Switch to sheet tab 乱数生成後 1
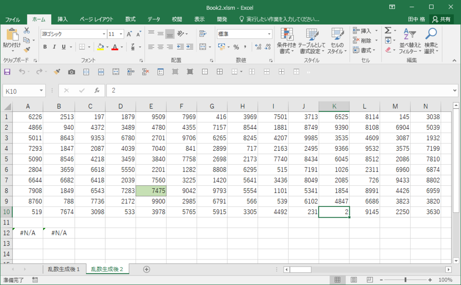 (64, 269)
